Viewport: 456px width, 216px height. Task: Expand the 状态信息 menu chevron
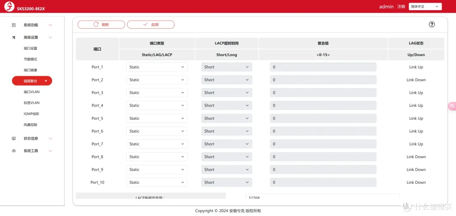click(50, 138)
